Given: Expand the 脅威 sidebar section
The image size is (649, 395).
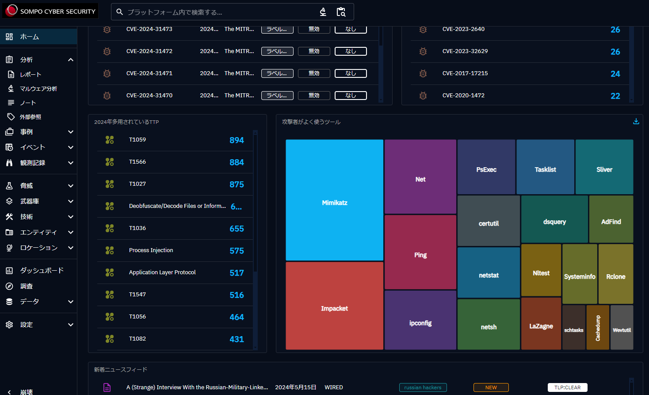Looking at the screenshot, I should [x=71, y=186].
